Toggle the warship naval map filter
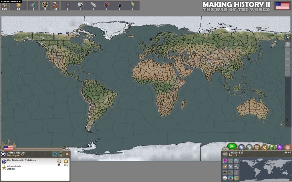 [x=236, y=161]
